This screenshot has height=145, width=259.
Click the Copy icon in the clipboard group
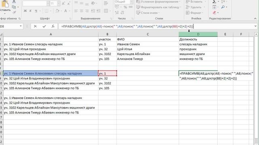[x=14, y=7]
